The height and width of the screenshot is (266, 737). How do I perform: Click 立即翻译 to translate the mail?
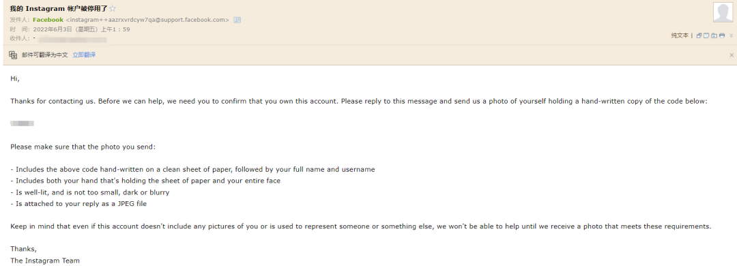point(84,55)
